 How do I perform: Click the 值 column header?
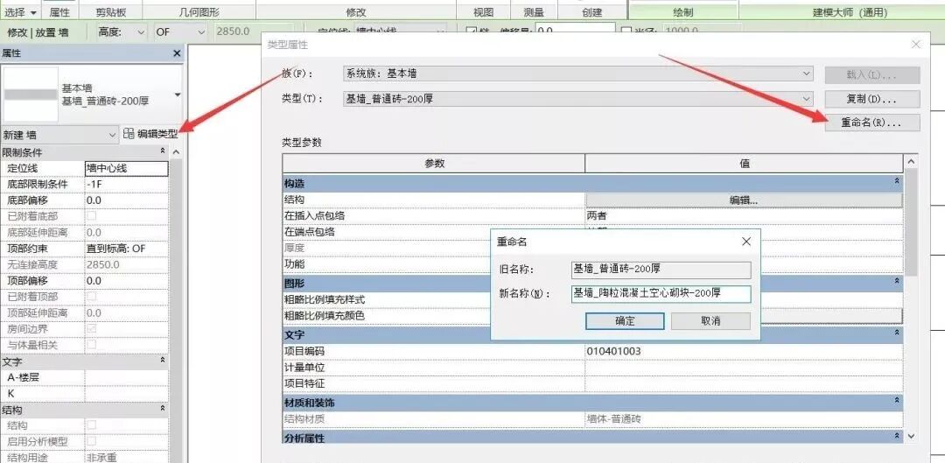click(745, 164)
